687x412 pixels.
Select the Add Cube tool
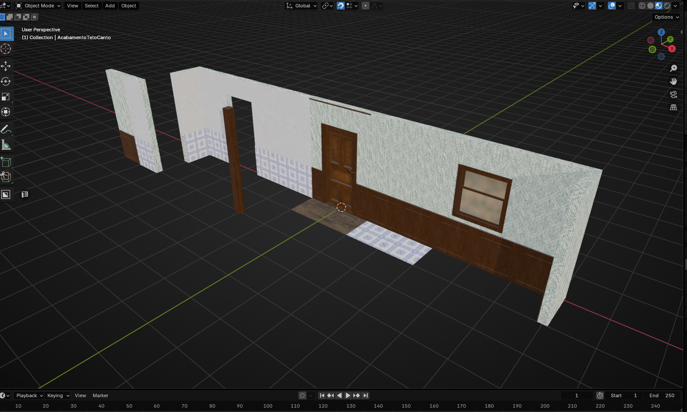click(6, 162)
